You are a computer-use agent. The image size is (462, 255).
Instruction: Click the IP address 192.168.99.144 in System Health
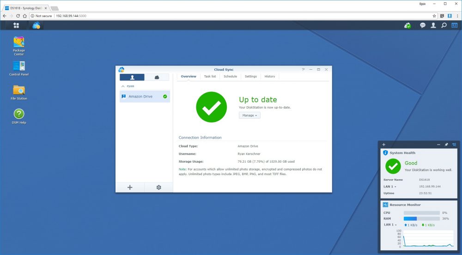tap(430, 187)
